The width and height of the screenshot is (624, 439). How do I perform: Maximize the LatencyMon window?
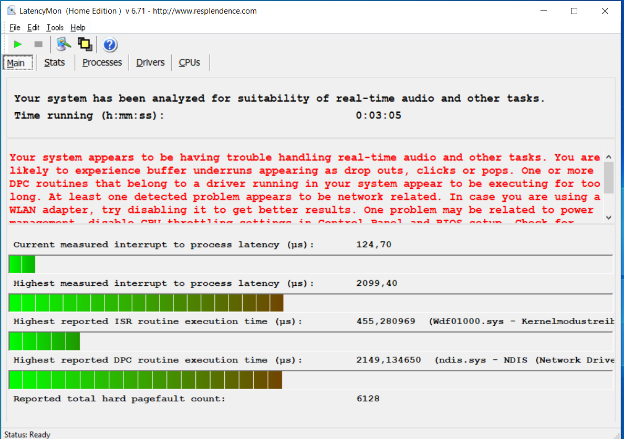[x=574, y=11]
